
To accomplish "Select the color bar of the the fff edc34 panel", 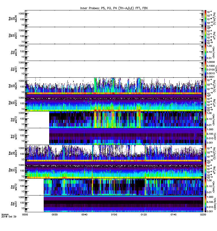I will click(205, 153).
